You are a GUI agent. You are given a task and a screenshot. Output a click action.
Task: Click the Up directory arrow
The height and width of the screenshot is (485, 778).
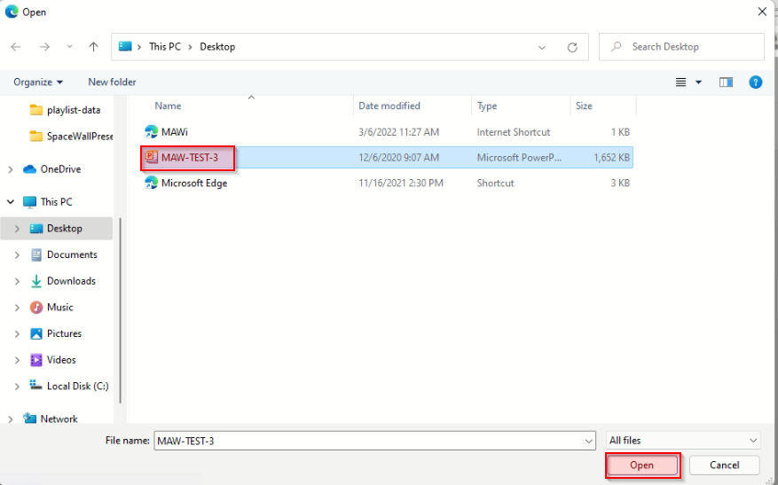pyautogui.click(x=94, y=47)
